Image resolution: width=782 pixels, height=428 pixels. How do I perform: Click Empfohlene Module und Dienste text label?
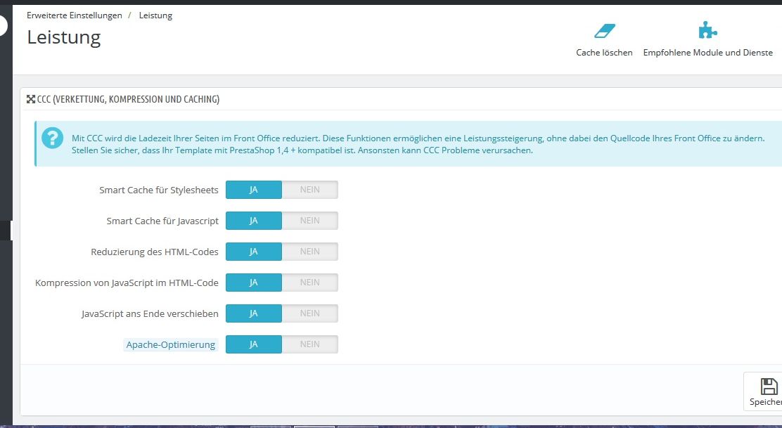(x=707, y=52)
